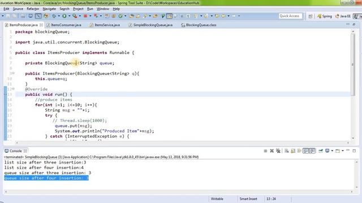Click the Debug icon in main toolbar
This screenshot has width=362, height=203.
point(54,16)
